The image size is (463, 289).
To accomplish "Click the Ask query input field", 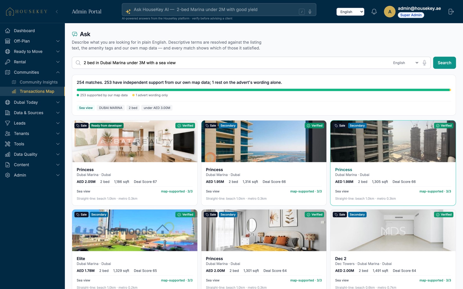I will tap(235, 63).
